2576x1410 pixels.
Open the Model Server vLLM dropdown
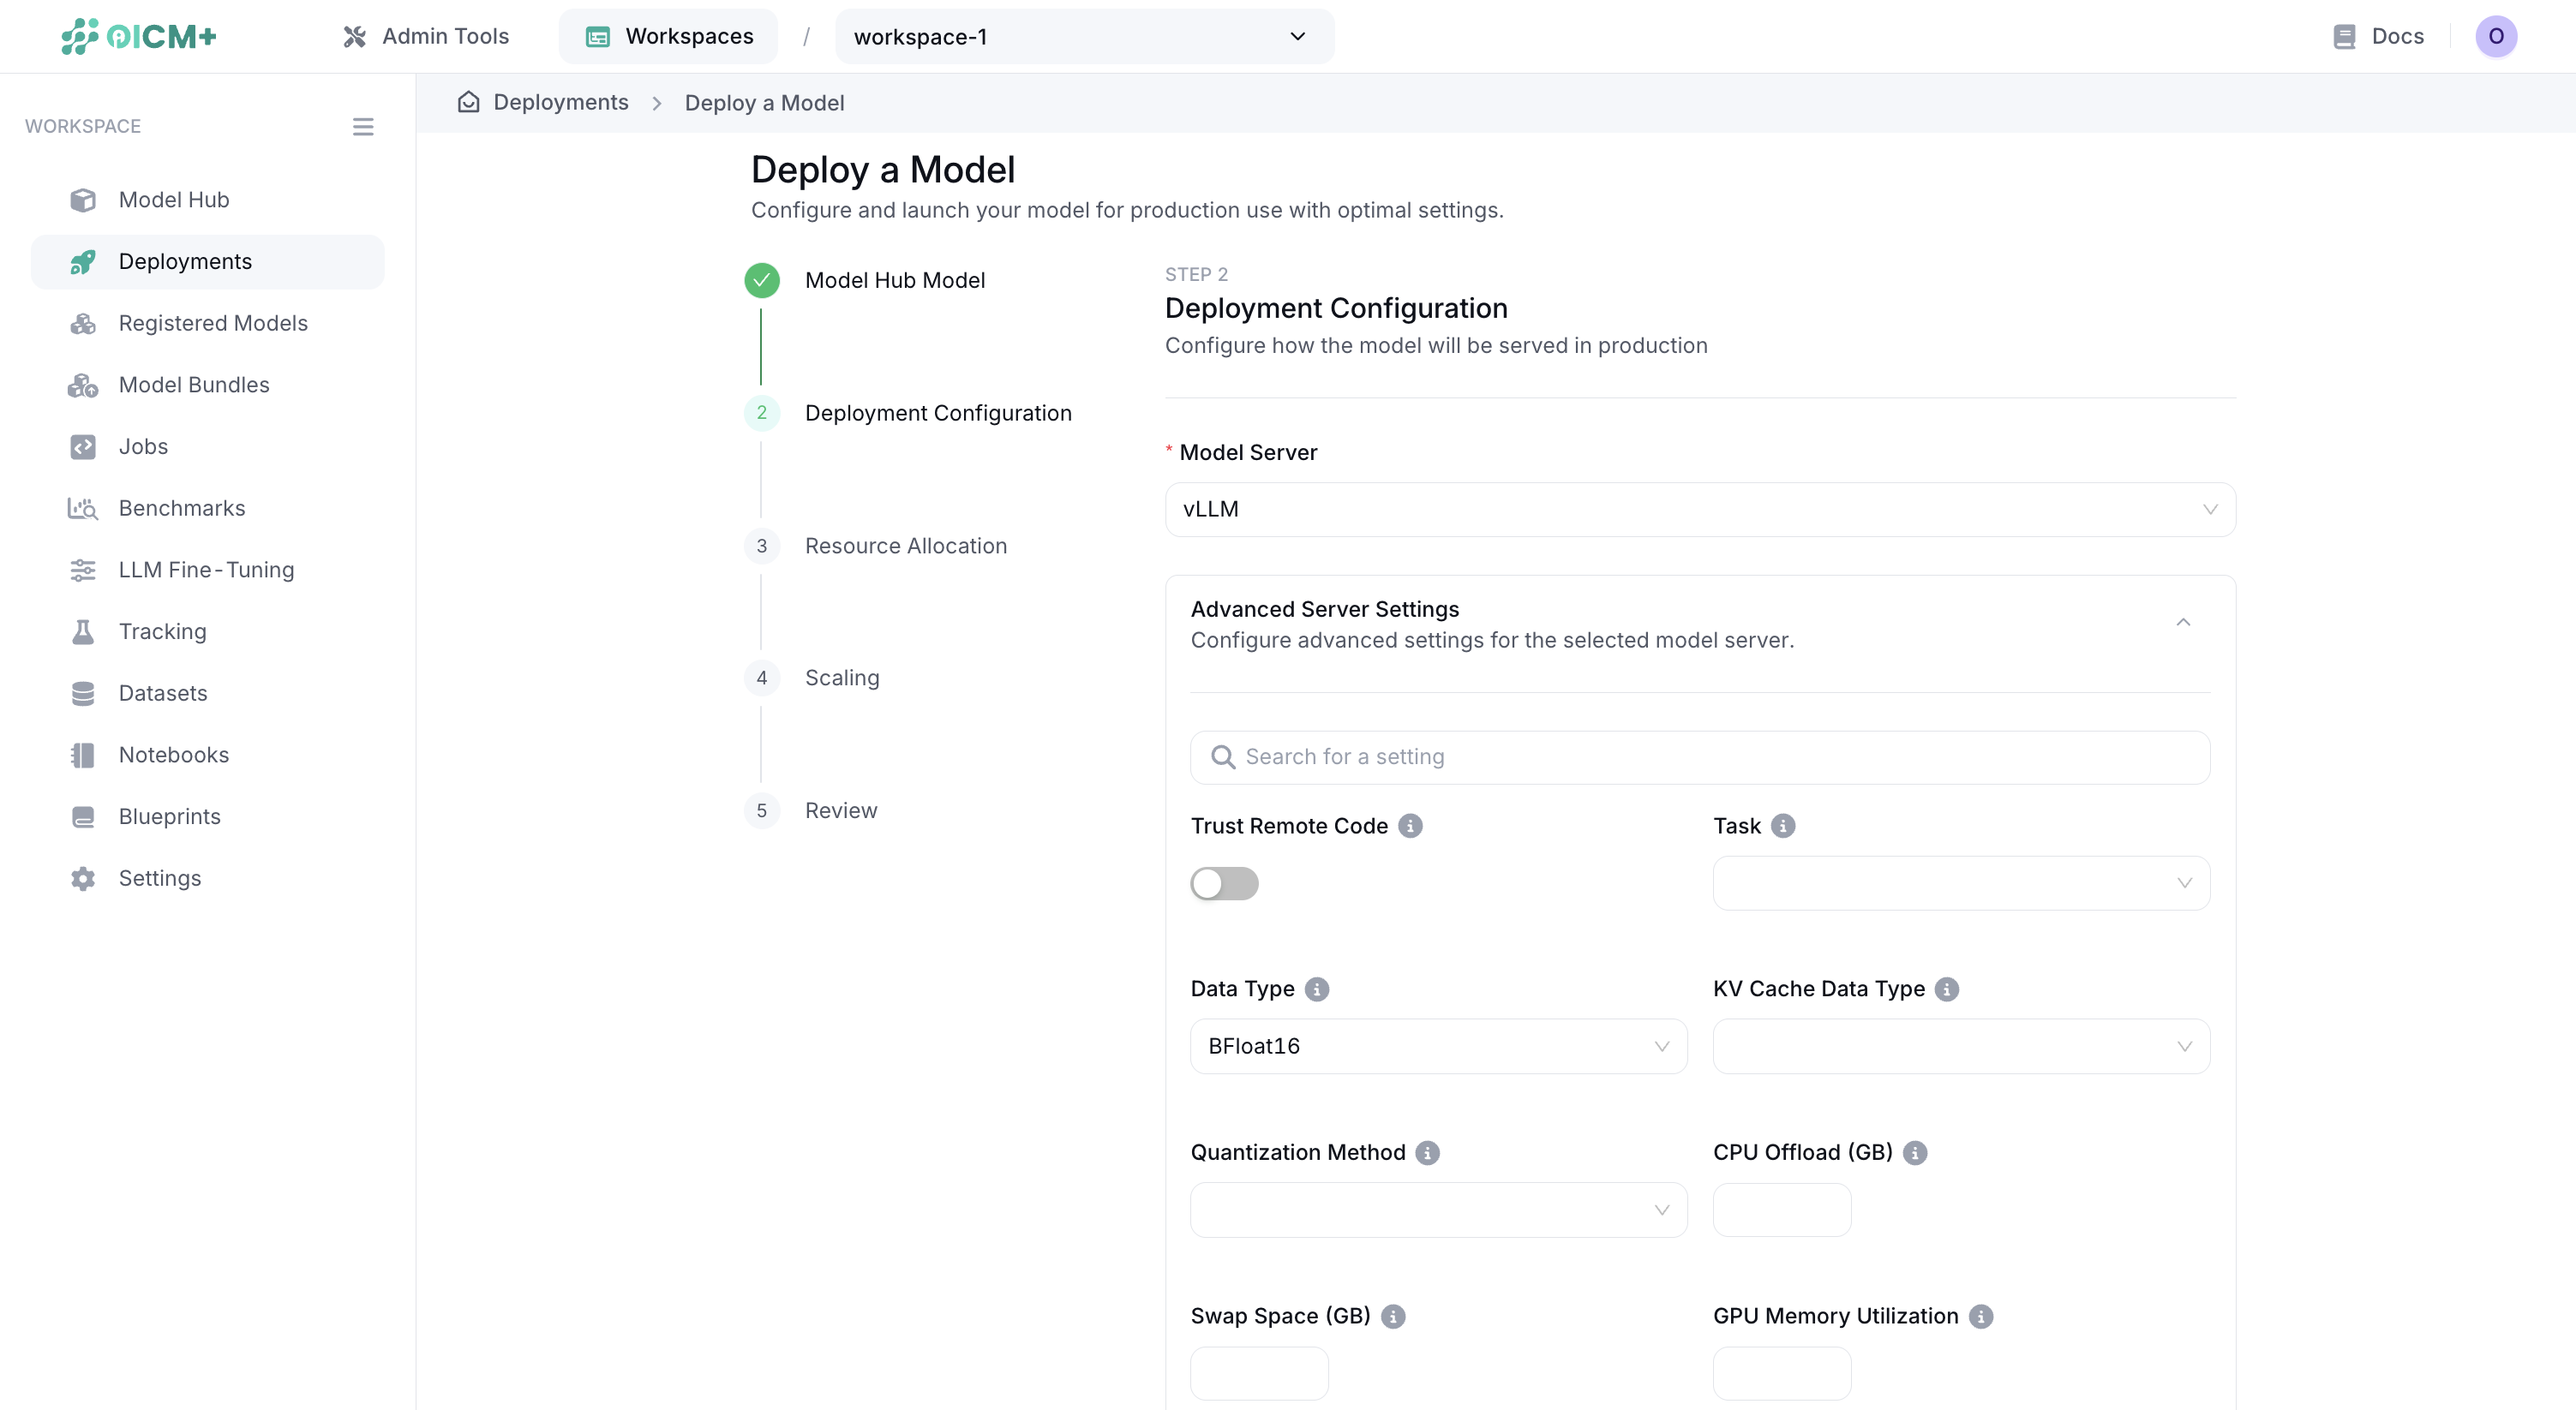click(x=1699, y=509)
